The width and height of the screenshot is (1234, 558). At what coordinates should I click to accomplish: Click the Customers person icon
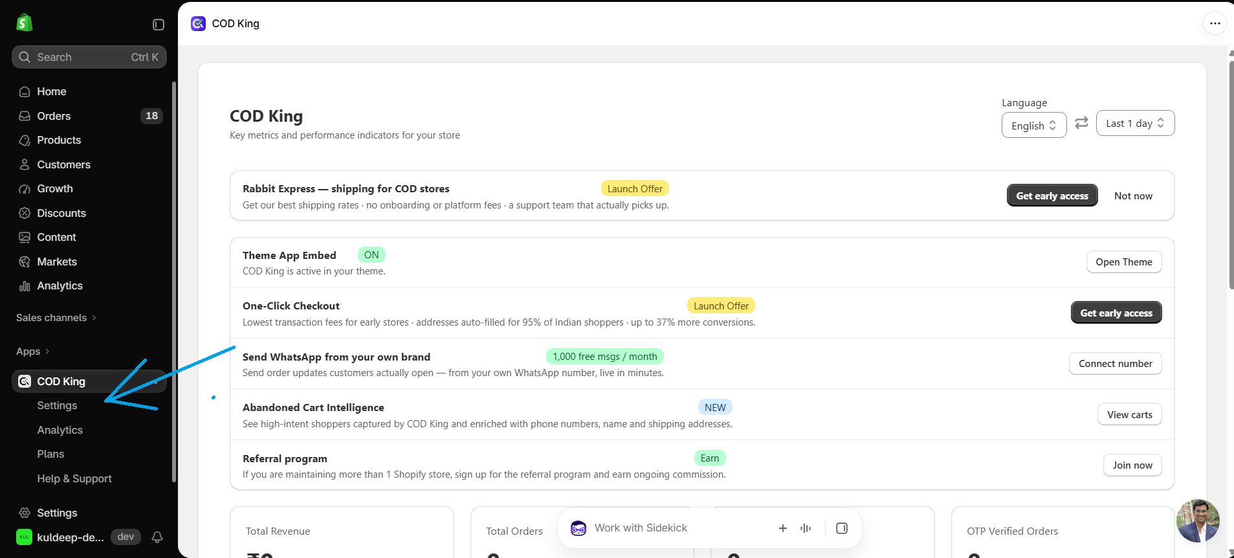point(25,164)
